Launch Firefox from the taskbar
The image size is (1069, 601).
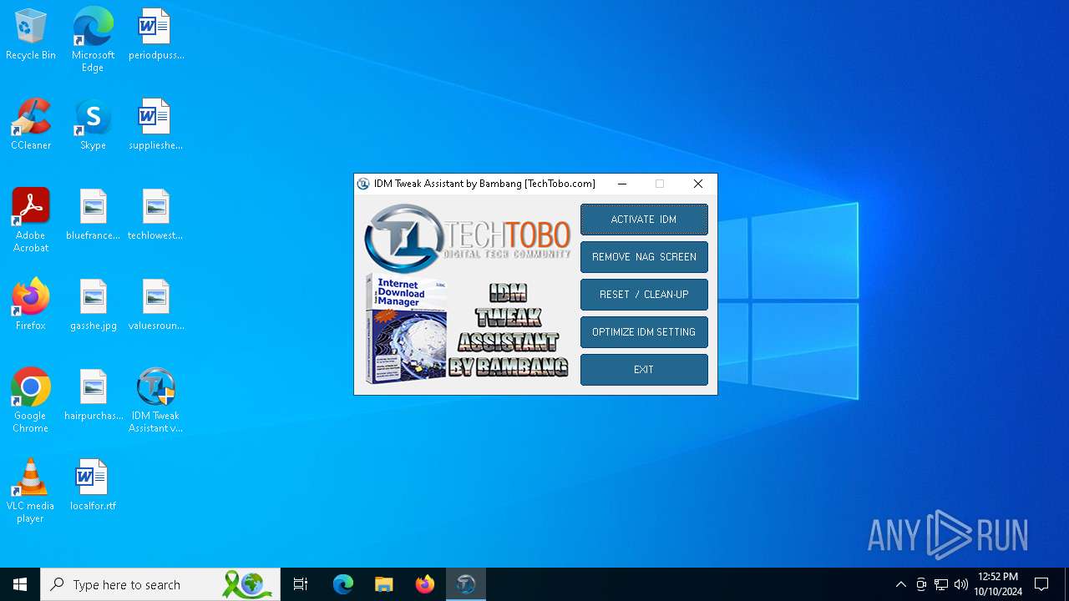(425, 584)
